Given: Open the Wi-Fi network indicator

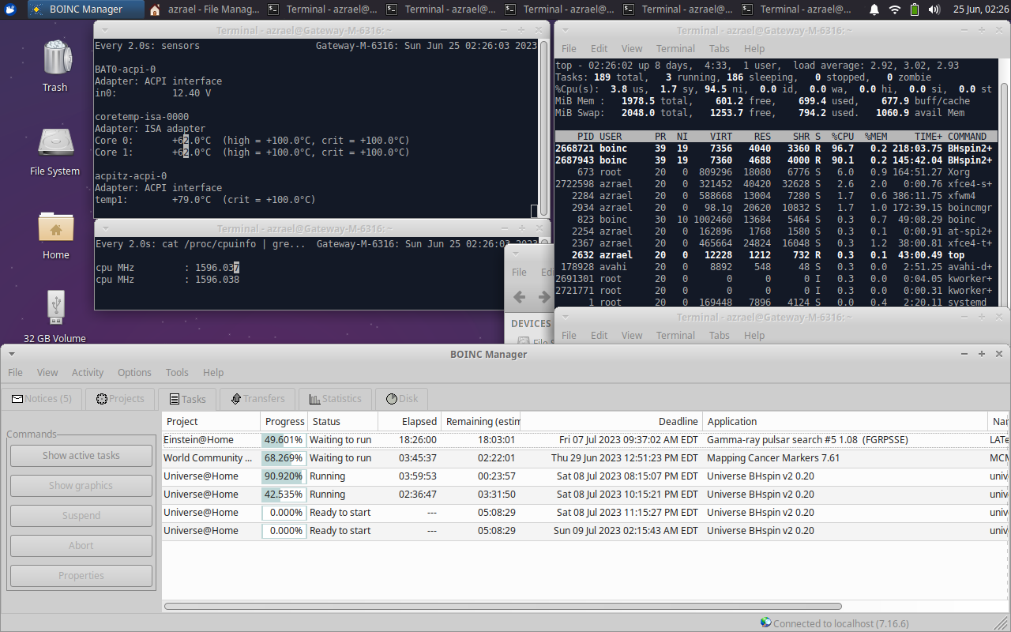Looking at the screenshot, I should (x=895, y=9).
